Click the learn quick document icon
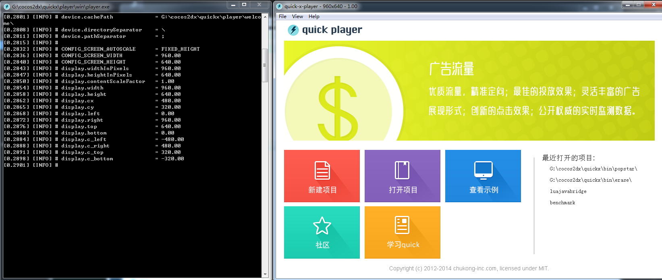The image size is (662, 280). [402, 225]
